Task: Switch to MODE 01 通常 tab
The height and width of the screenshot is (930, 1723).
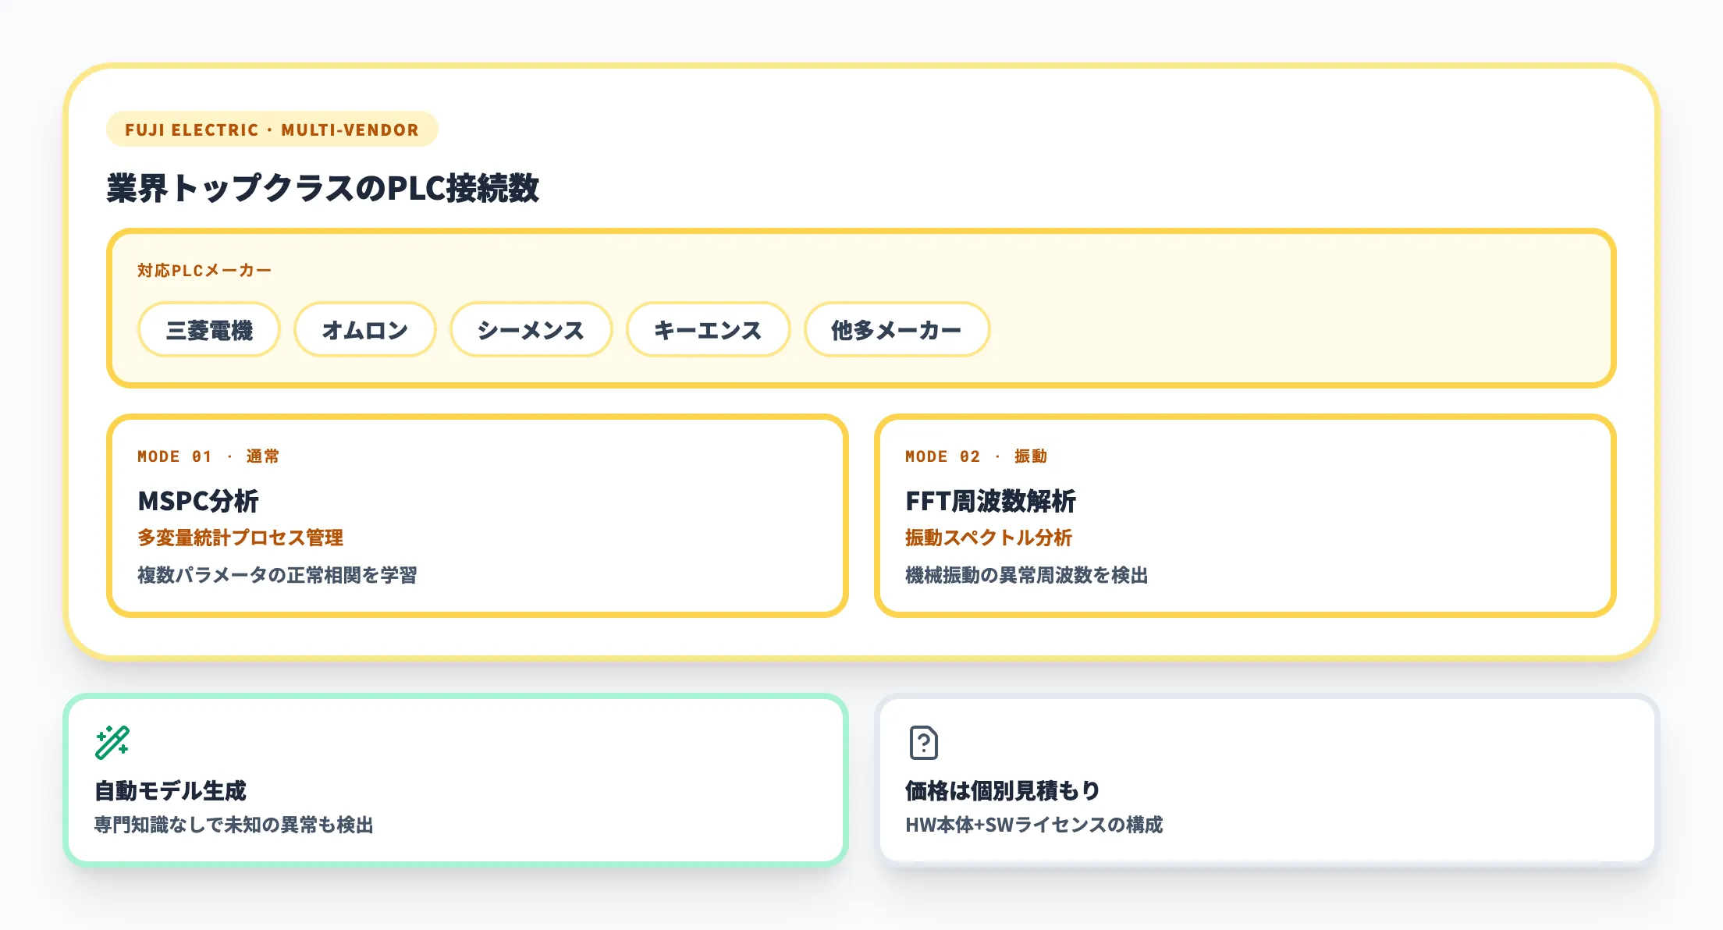Action: coord(209,456)
